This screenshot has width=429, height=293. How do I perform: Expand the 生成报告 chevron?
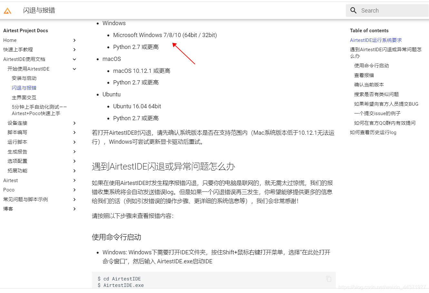coord(74,152)
